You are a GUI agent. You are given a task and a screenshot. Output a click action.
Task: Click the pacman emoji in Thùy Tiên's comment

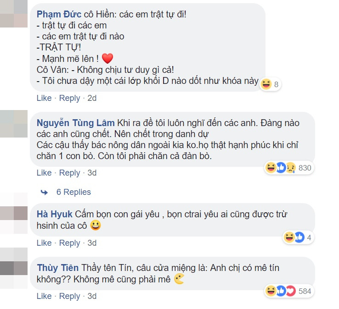(179, 279)
